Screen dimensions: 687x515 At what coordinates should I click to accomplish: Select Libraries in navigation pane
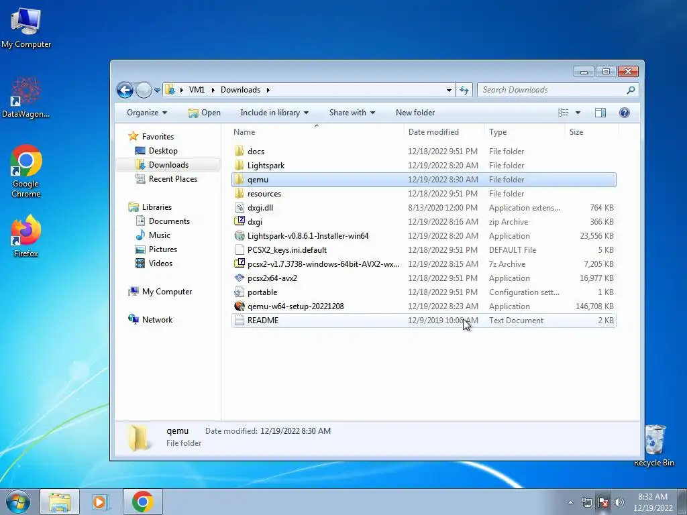point(150,207)
